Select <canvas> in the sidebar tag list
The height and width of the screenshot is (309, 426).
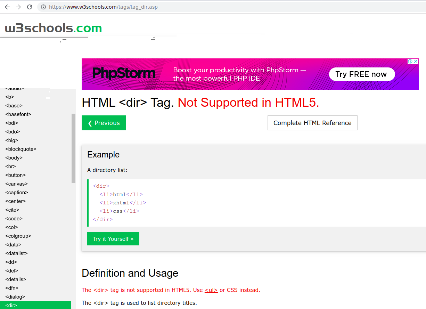(16, 184)
